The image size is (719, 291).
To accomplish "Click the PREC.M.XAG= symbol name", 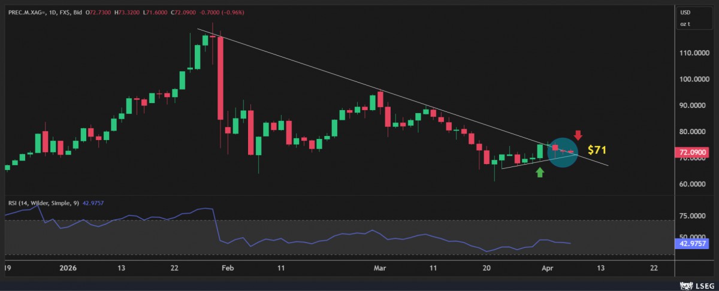I will tap(26, 13).
